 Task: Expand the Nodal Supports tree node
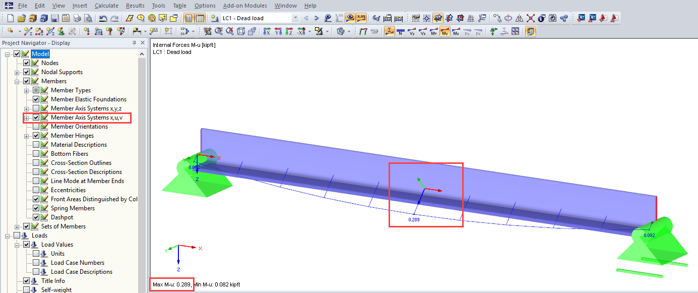pos(17,72)
